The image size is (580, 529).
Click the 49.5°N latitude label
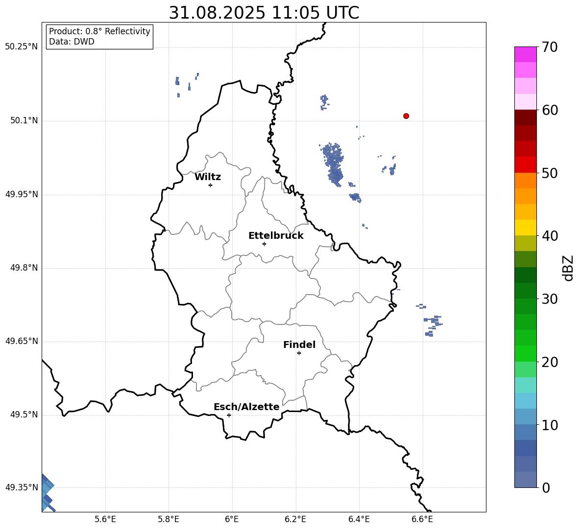[x=24, y=414]
